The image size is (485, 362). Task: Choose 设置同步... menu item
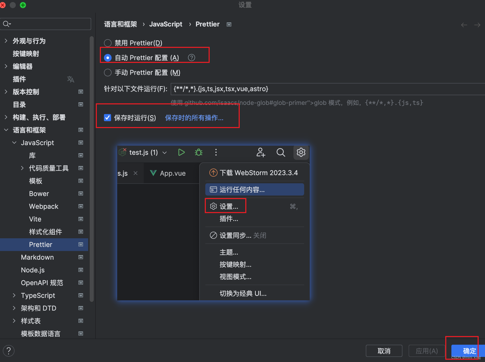coord(255,235)
